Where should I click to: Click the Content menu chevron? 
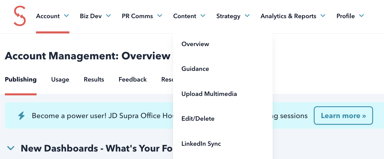pyautogui.click(x=203, y=16)
